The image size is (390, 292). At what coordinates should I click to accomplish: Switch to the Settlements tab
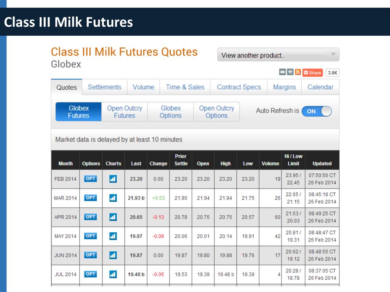(104, 87)
